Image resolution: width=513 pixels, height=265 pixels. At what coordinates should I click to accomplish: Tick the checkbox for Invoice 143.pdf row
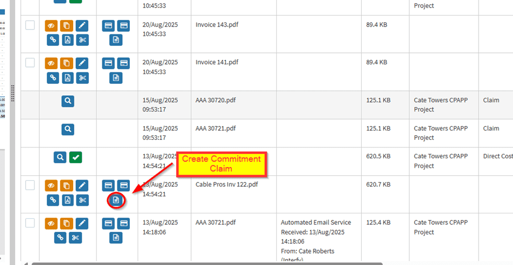tap(30, 25)
